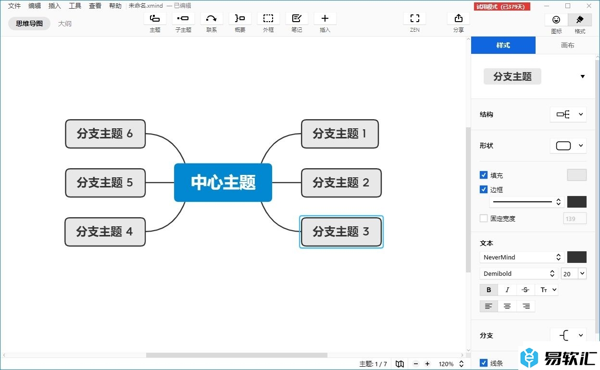Open the Edit (编辑) menu

pyautogui.click(x=35, y=6)
